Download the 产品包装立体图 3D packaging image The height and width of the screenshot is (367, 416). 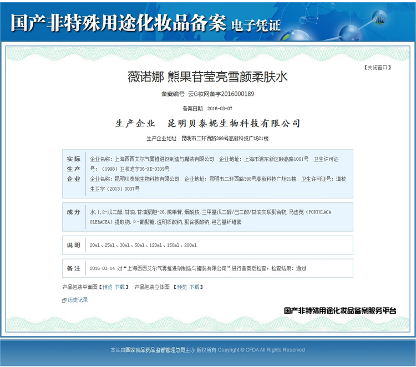(195, 287)
